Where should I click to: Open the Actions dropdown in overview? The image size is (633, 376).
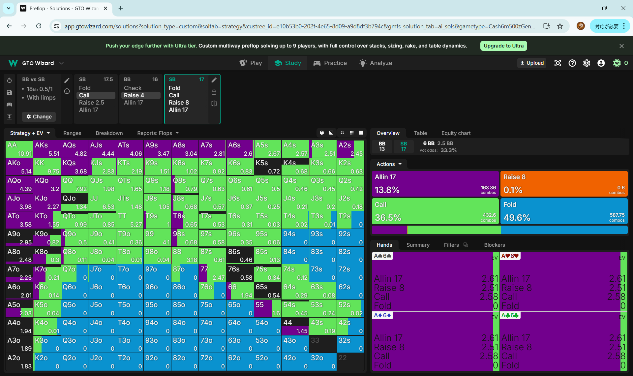tap(389, 164)
